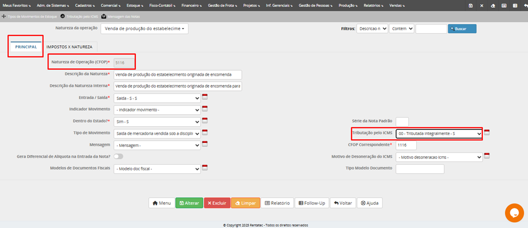This screenshot has height=228, width=528.
Task: Click the icon beside Tipo de Movimento dropdown
Action: [204, 133]
